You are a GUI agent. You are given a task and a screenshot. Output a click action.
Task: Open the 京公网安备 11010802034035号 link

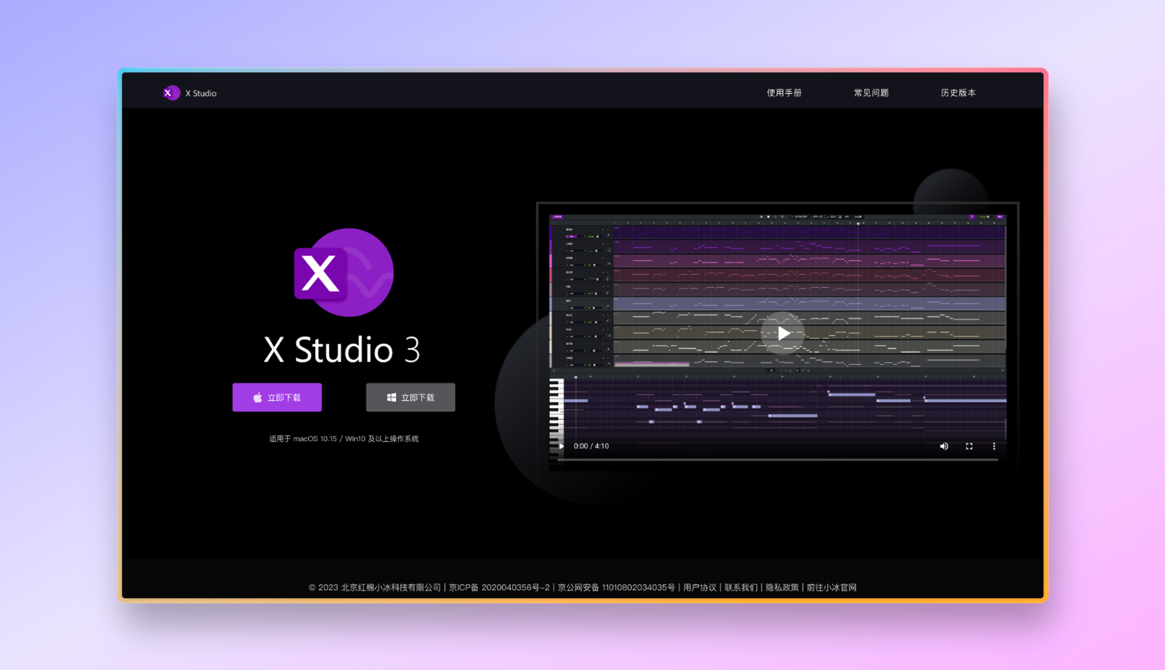click(616, 587)
